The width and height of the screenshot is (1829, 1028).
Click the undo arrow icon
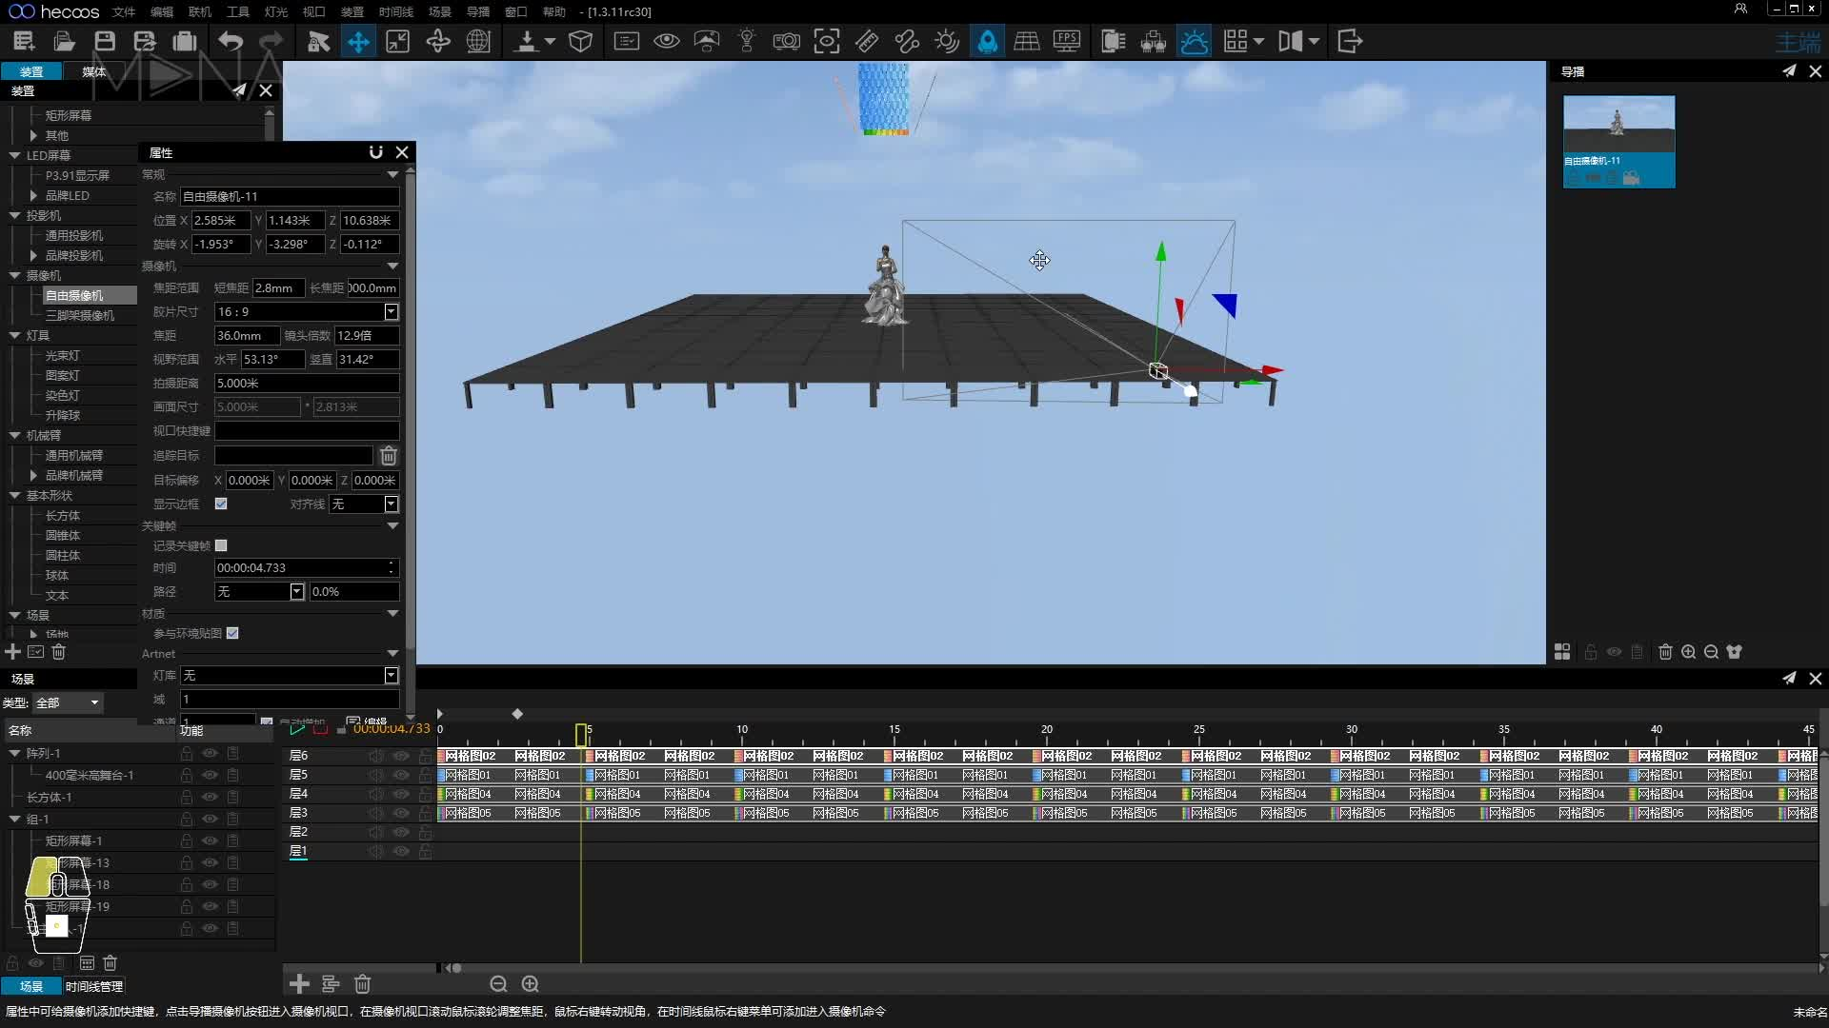click(230, 41)
